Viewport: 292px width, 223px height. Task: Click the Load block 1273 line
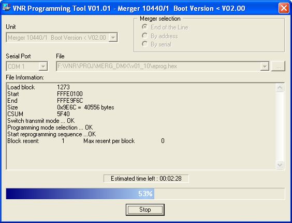pos(38,87)
